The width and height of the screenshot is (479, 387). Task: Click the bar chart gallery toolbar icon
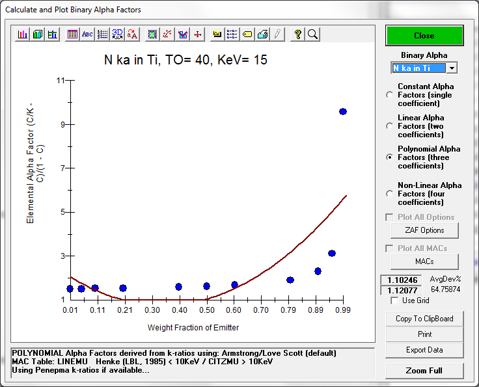(23, 34)
